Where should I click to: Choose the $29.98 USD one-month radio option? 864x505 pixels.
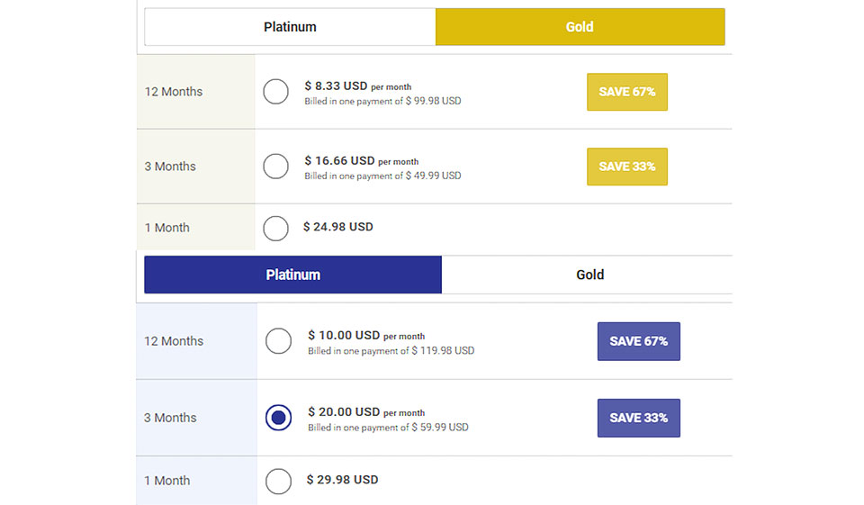279,481
